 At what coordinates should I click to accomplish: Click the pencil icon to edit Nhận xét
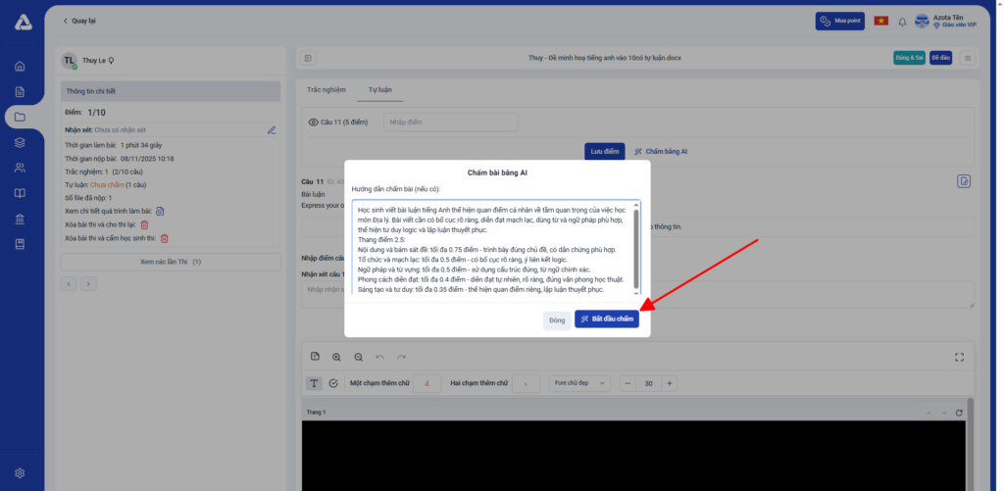pos(272,129)
